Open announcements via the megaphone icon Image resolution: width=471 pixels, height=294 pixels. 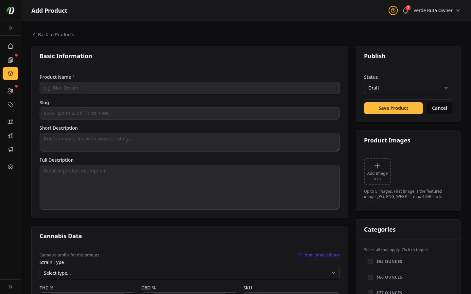tap(10, 149)
